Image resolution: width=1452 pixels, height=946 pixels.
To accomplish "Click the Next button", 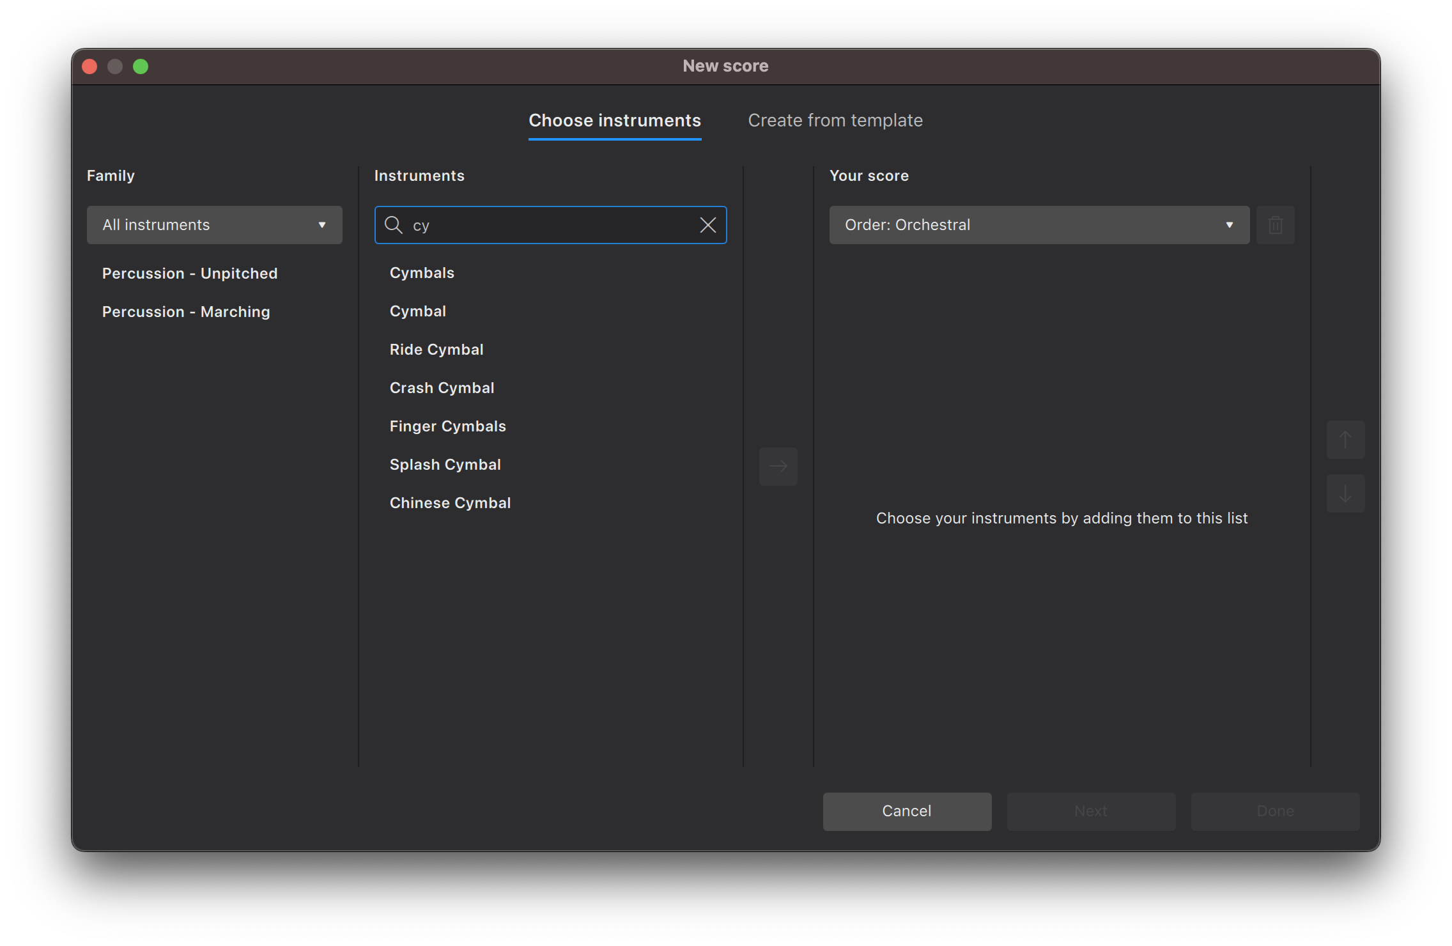I will point(1090,811).
